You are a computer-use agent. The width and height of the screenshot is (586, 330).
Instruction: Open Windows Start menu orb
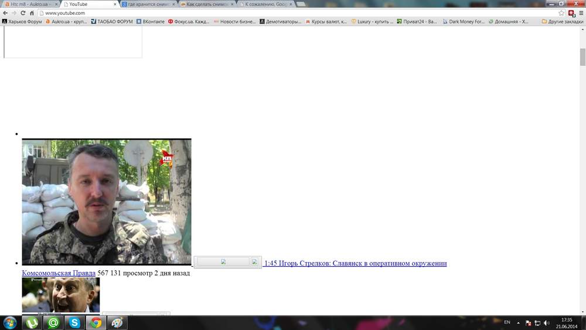pos(10,322)
